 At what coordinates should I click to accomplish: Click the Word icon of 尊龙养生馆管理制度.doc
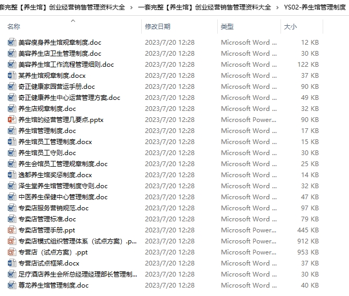[x=12, y=285]
